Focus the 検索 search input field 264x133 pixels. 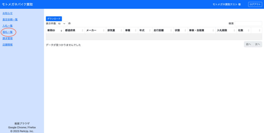(248, 23)
